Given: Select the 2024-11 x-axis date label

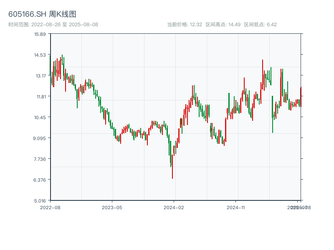Looking at the screenshot, I should click(x=236, y=207).
